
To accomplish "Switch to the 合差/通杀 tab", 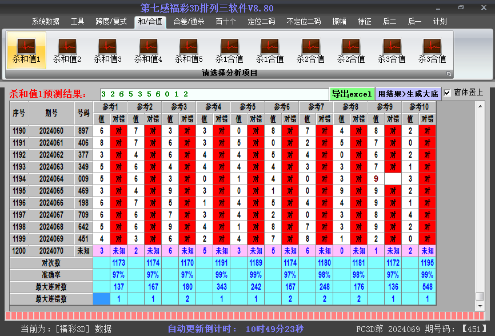I will pos(189,22).
